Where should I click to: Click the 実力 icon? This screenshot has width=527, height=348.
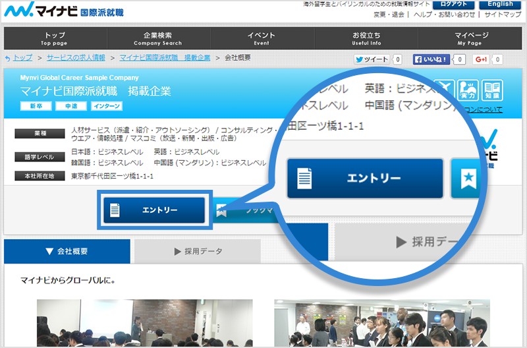468,90
